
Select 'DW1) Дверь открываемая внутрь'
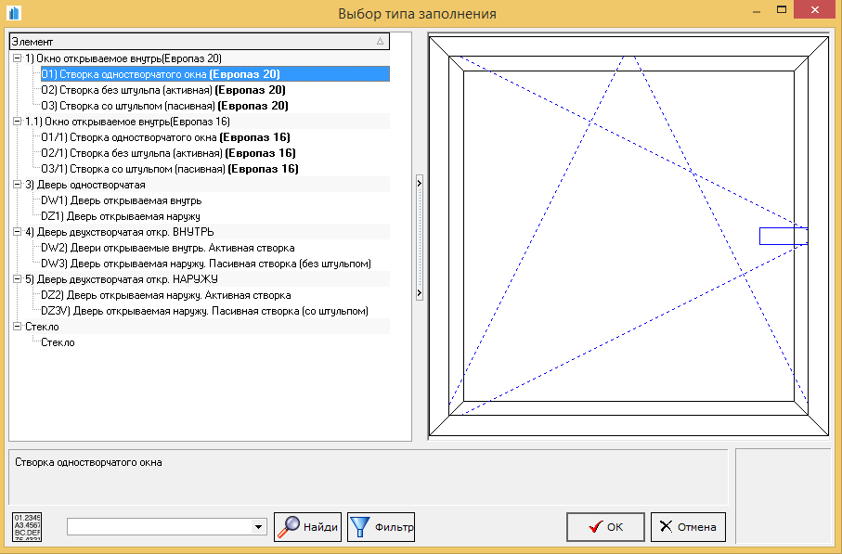pos(122,200)
